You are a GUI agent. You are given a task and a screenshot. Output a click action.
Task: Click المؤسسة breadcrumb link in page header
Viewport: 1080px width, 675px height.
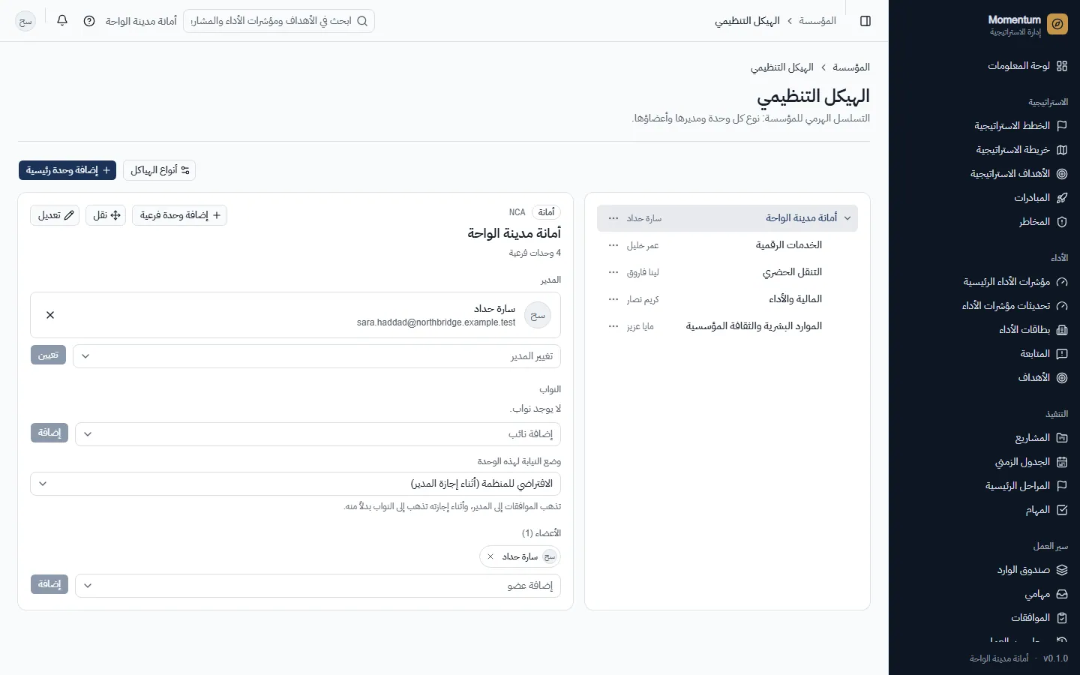(851, 67)
